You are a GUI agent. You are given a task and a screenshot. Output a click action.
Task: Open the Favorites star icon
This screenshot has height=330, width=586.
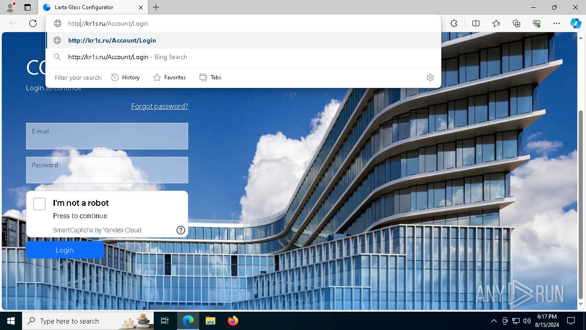pyautogui.click(x=496, y=23)
